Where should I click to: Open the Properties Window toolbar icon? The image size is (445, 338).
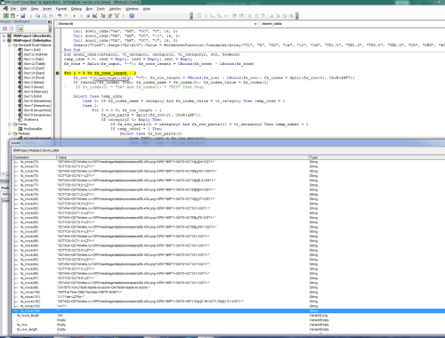click(109, 16)
